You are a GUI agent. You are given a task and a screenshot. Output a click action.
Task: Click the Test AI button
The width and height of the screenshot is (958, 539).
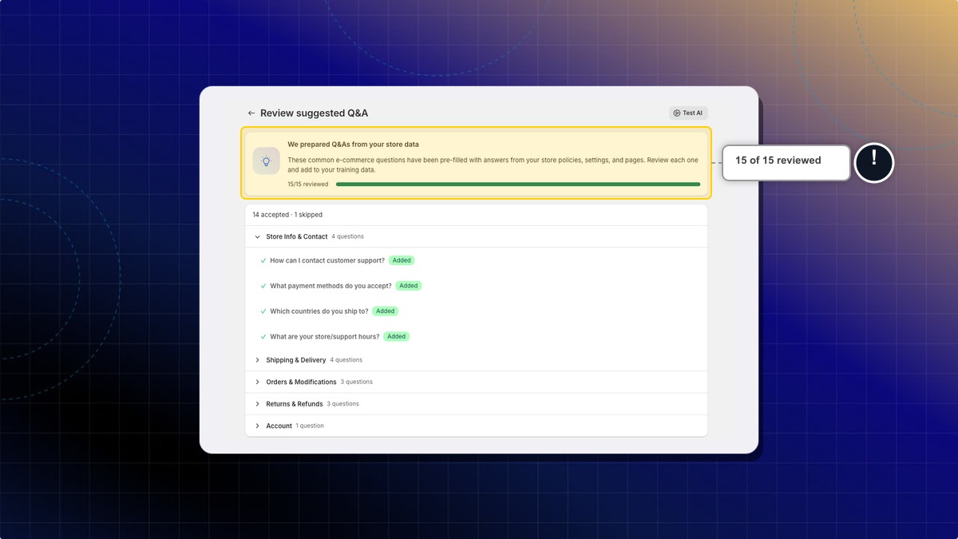click(688, 113)
